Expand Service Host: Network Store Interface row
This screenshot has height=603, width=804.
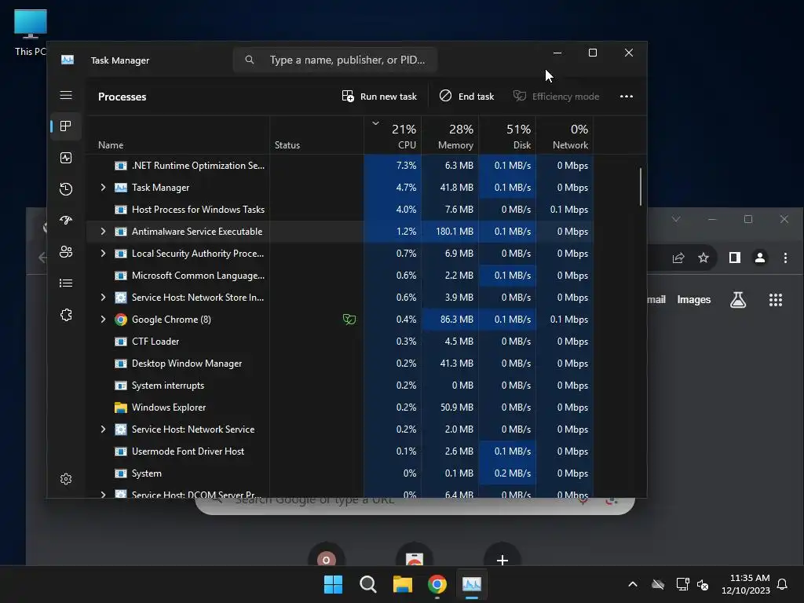click(103, 298)
